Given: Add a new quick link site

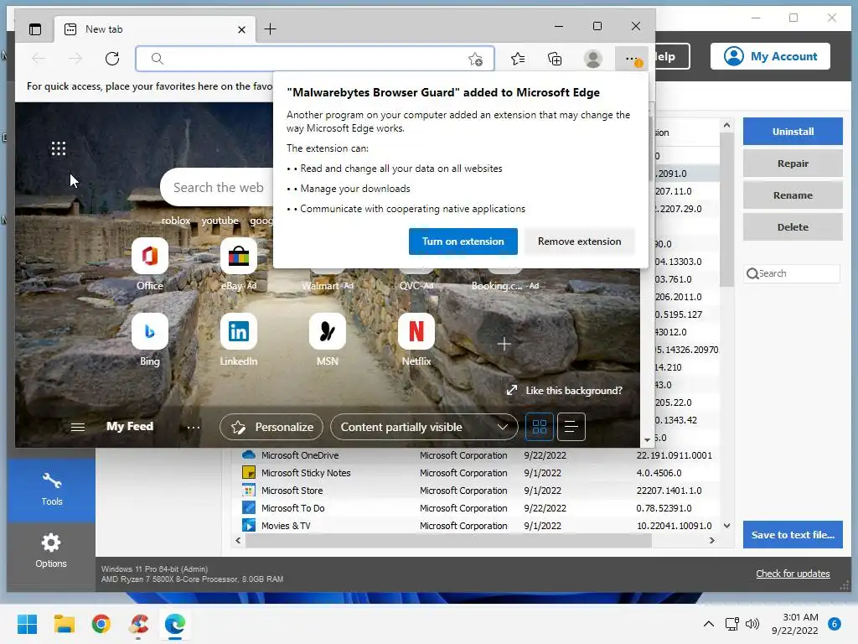Looking at the screenshot, I should (504, 344).
